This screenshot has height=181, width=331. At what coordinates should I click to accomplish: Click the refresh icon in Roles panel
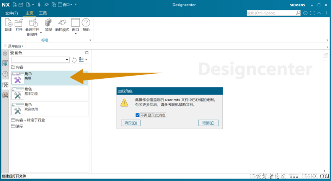(x=74, y=60)
